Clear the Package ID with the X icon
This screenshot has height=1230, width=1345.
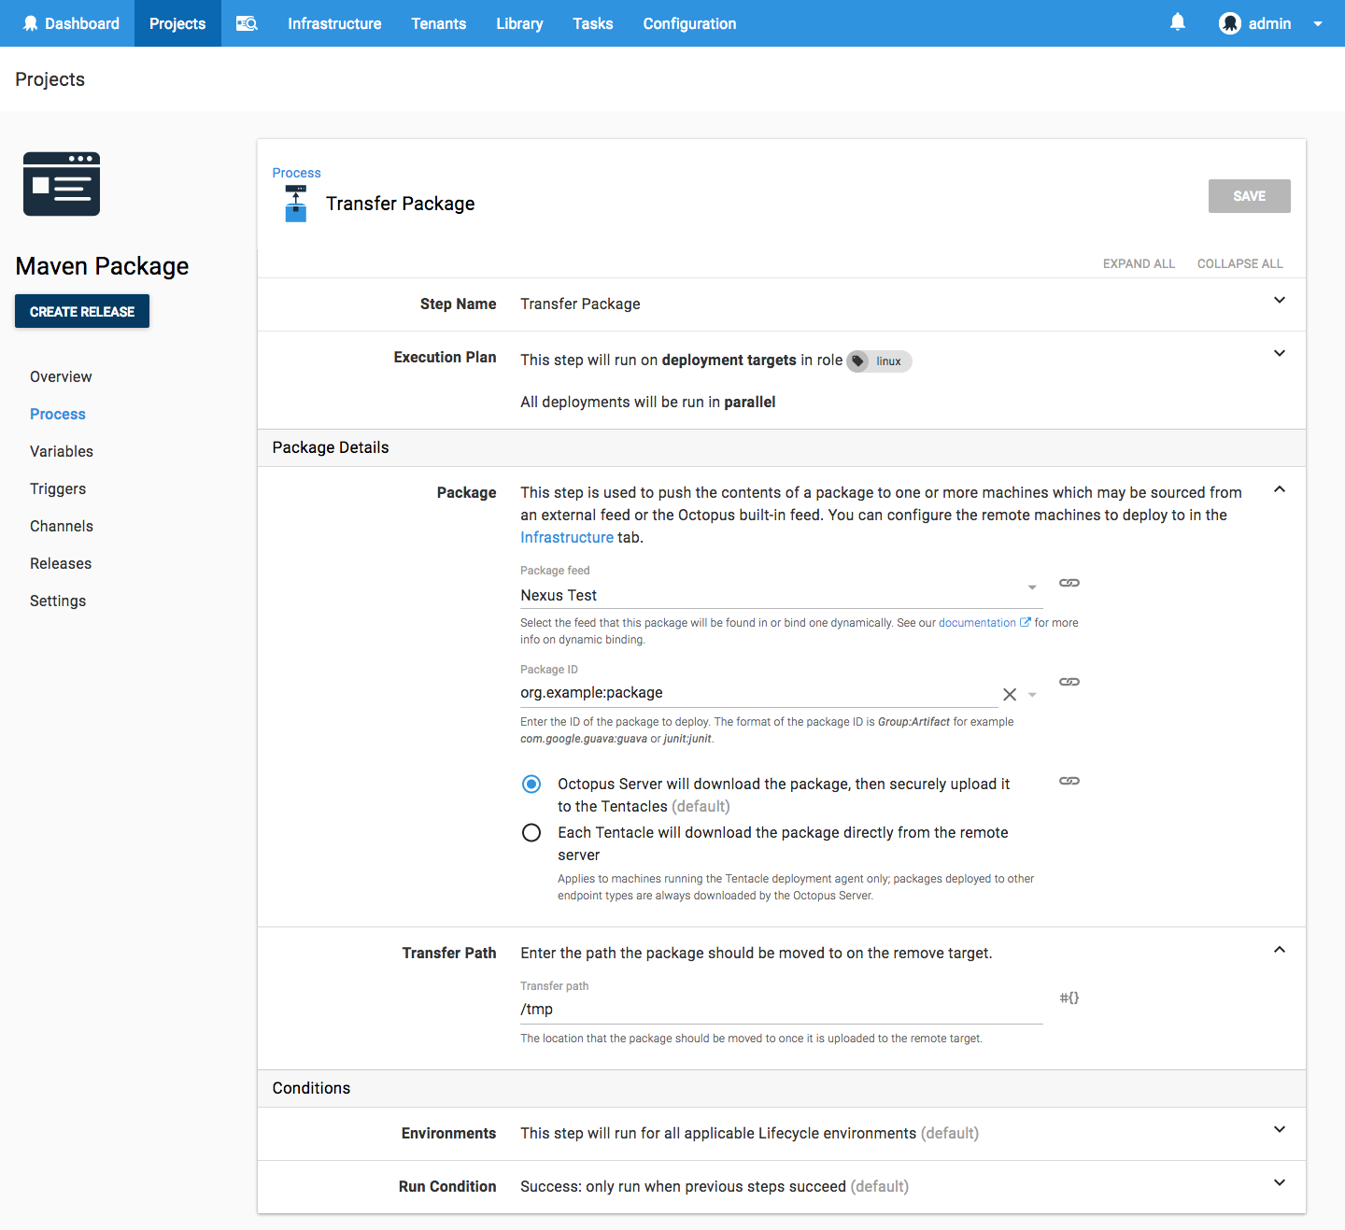tap(1010, 694)
